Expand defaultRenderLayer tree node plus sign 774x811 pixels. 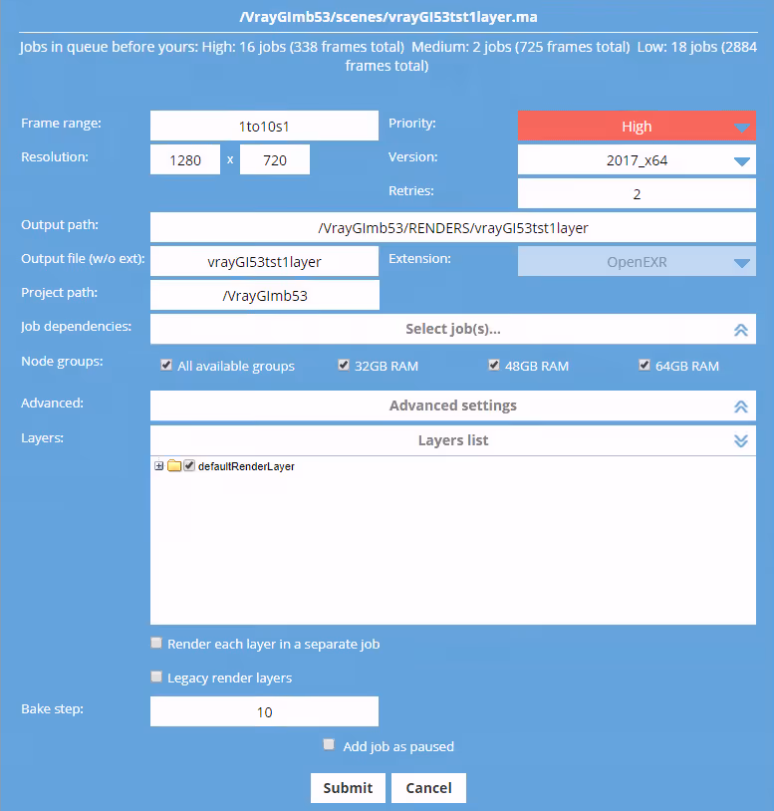click(158, 466)
